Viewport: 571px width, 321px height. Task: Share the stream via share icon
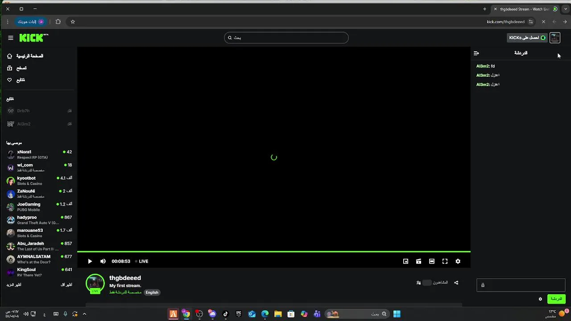tap(456, 283)
